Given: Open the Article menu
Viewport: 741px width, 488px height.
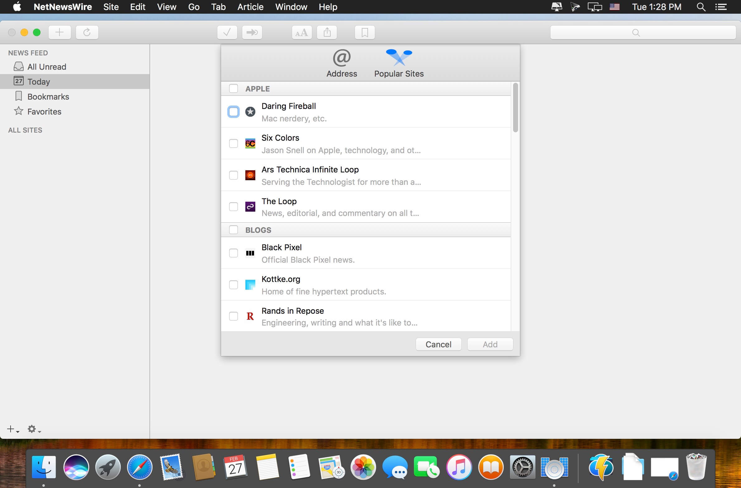Looking at the screenshot, I should (x=251, y=7).
